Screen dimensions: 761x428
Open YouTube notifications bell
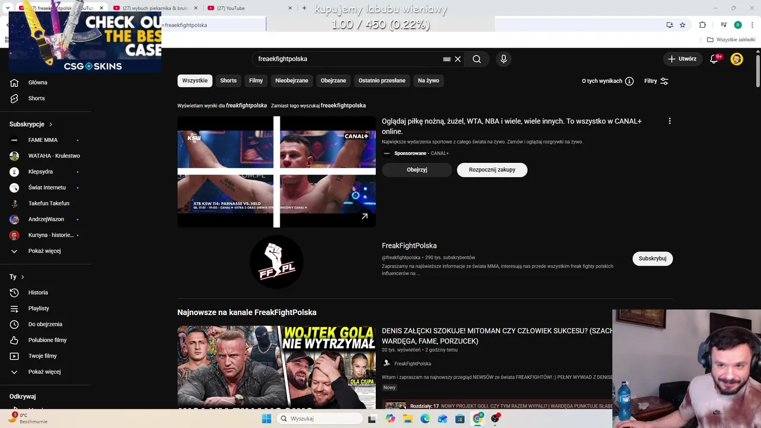(714, 59)
